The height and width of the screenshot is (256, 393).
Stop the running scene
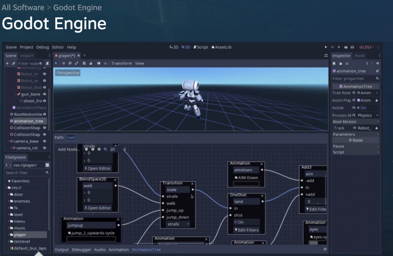(339, 47)
